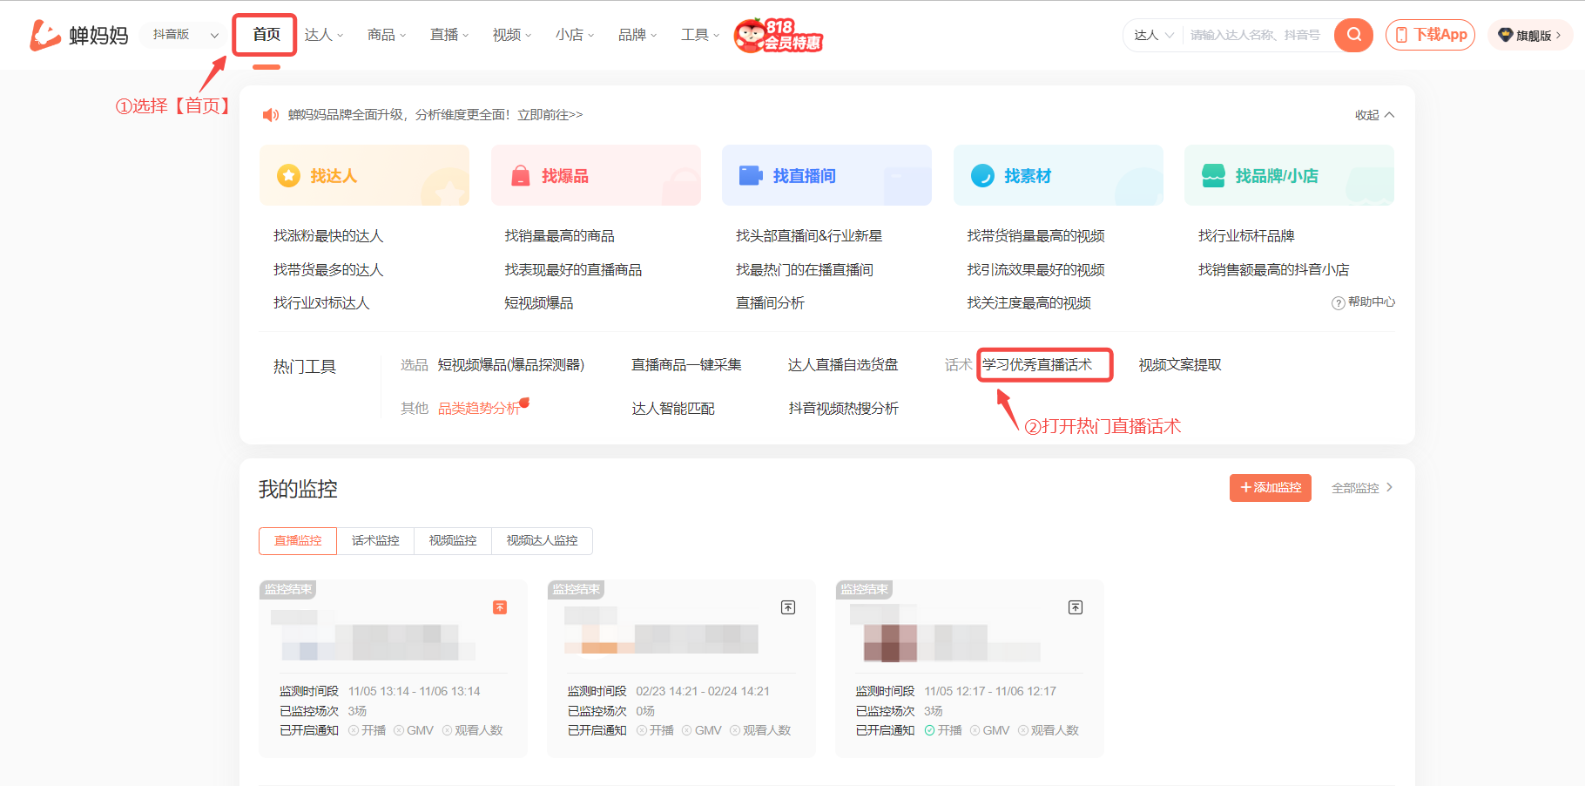The image size is (1585, 786).
Task: Click the 找爆品 shopping bag card
Action: (596, 175)
